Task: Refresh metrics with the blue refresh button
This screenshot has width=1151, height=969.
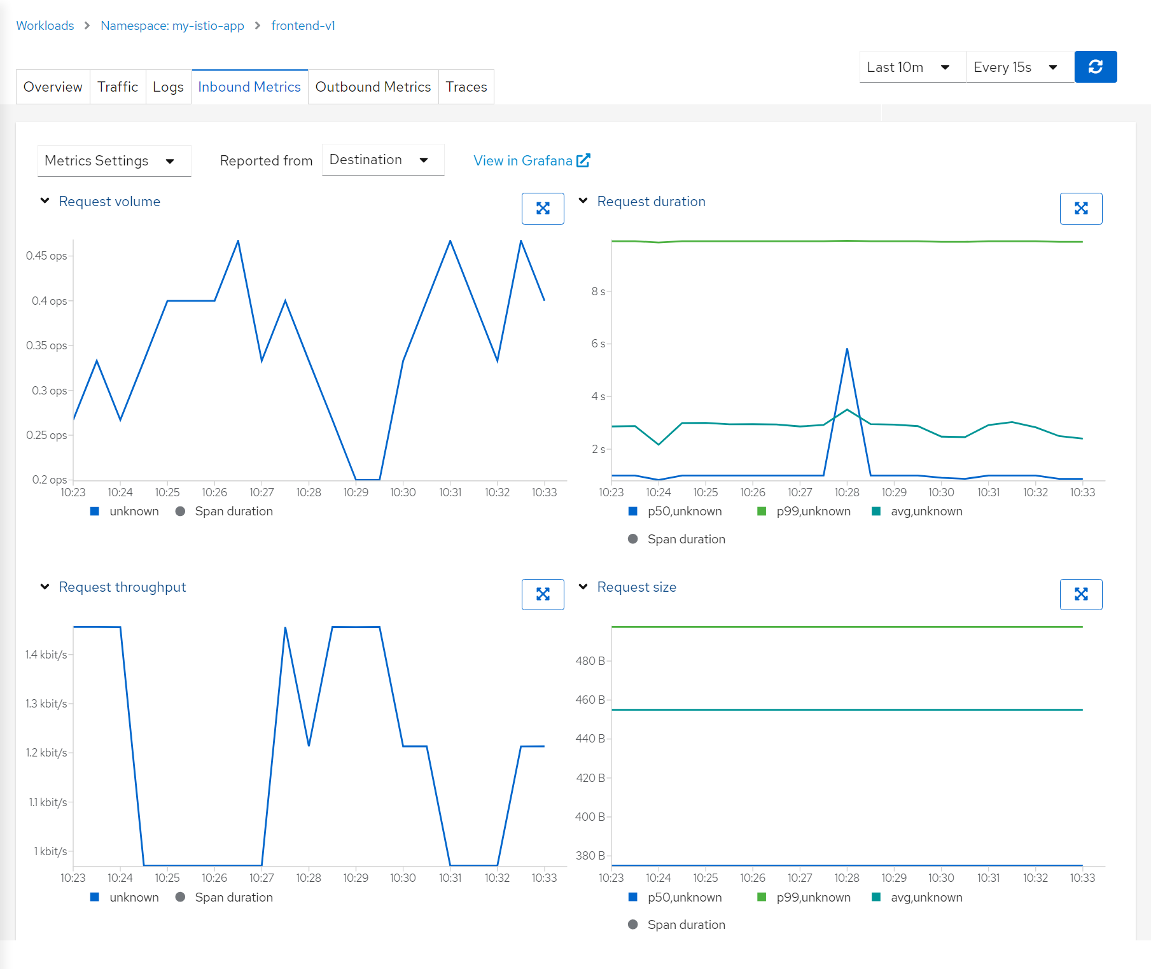Action: (1095, 67)
